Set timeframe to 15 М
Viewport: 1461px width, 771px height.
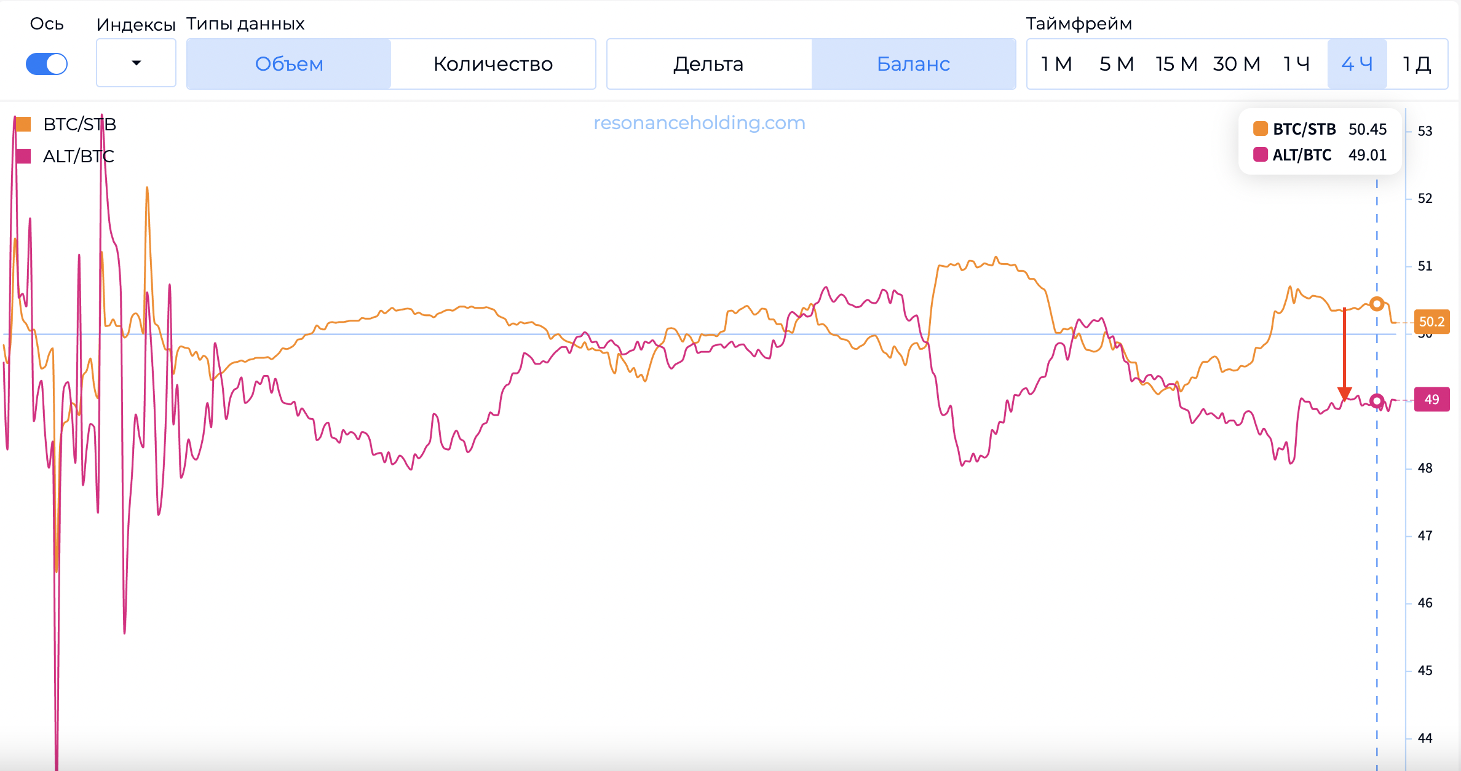[x=1176, y=64]
